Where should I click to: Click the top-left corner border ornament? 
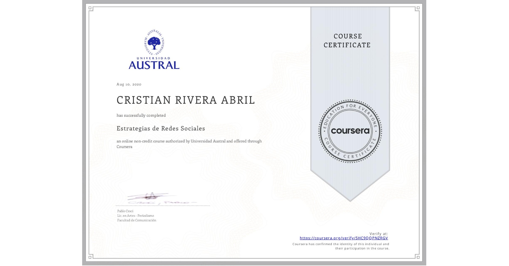click(x=90, y=9)
